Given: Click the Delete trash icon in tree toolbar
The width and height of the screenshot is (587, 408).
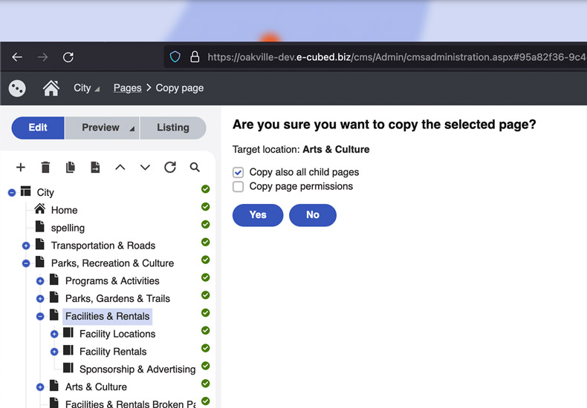Looking at the screenshot, I should click(45, 168).
